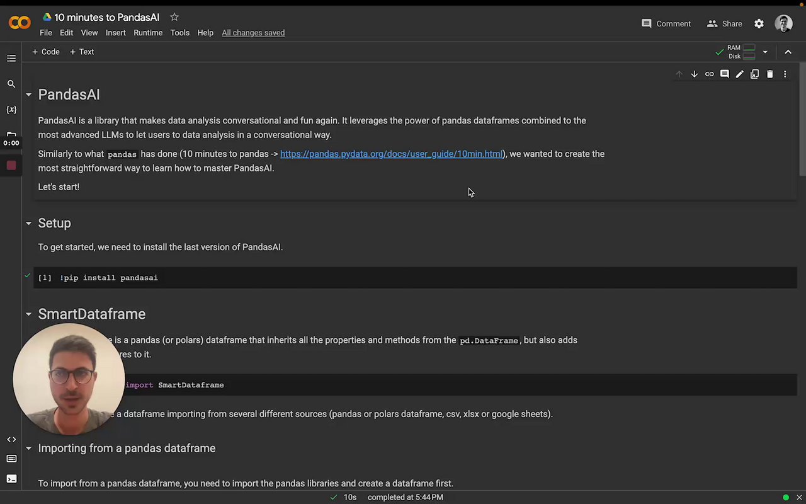The width and height of the screenshot is (806, 504).
Task: Open the table of contents sidebar
Action: click(11, 59)
